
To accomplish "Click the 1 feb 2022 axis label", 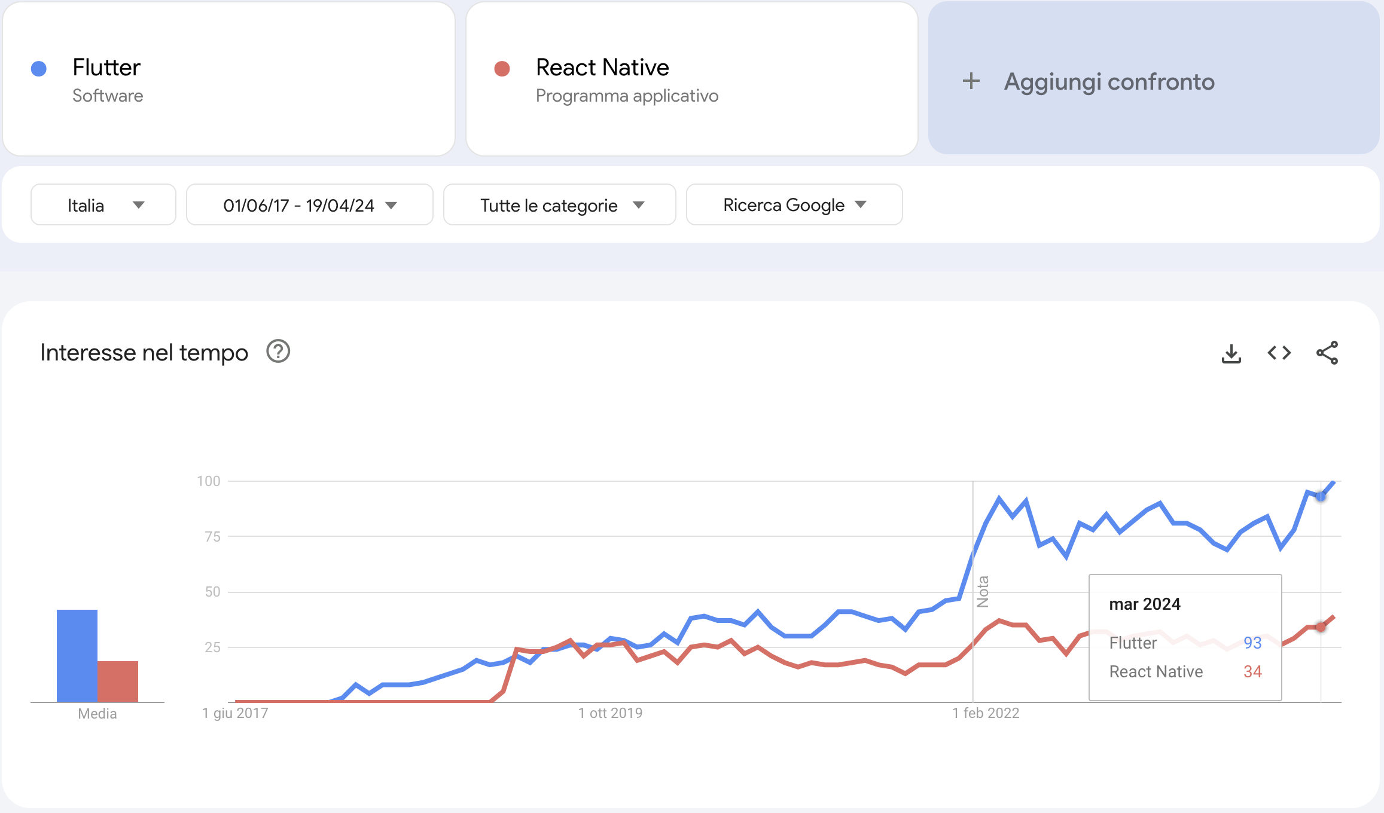I will [x=986, y=713].
